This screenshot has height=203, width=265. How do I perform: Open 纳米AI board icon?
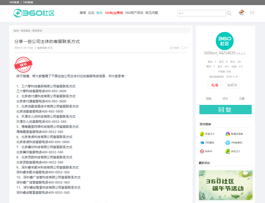point(202,152)
